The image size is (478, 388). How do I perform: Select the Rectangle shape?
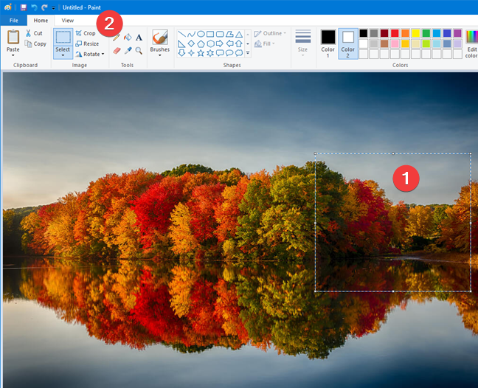[210, 34]
